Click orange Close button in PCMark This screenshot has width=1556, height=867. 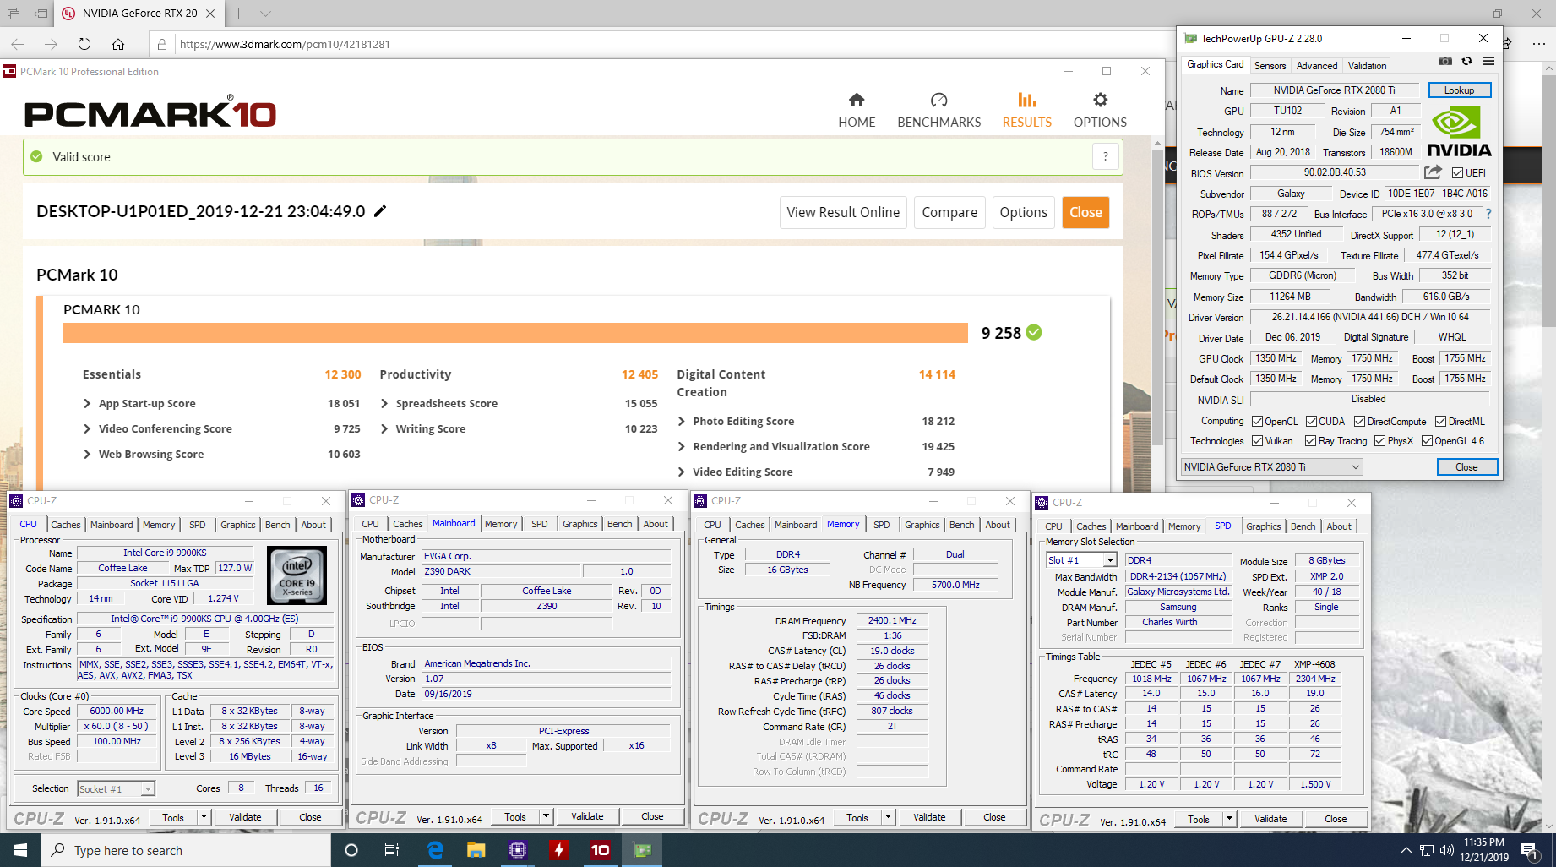click(x=1085, y=212)
